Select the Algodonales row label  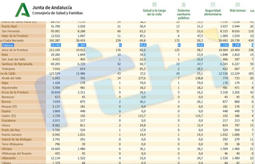(10, 88)
